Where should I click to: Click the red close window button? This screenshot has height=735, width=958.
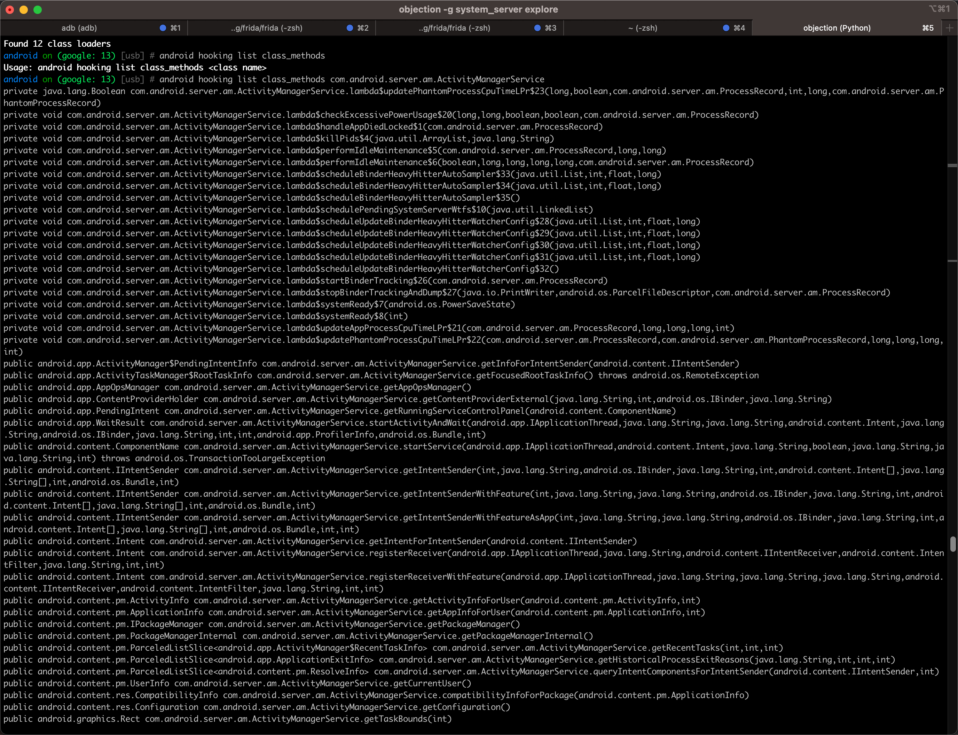tap(10, 10)
